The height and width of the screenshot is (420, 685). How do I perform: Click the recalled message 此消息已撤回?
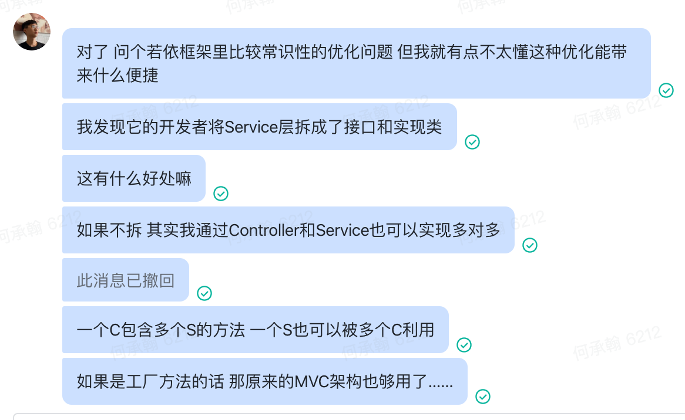click(x=126, y=280)
